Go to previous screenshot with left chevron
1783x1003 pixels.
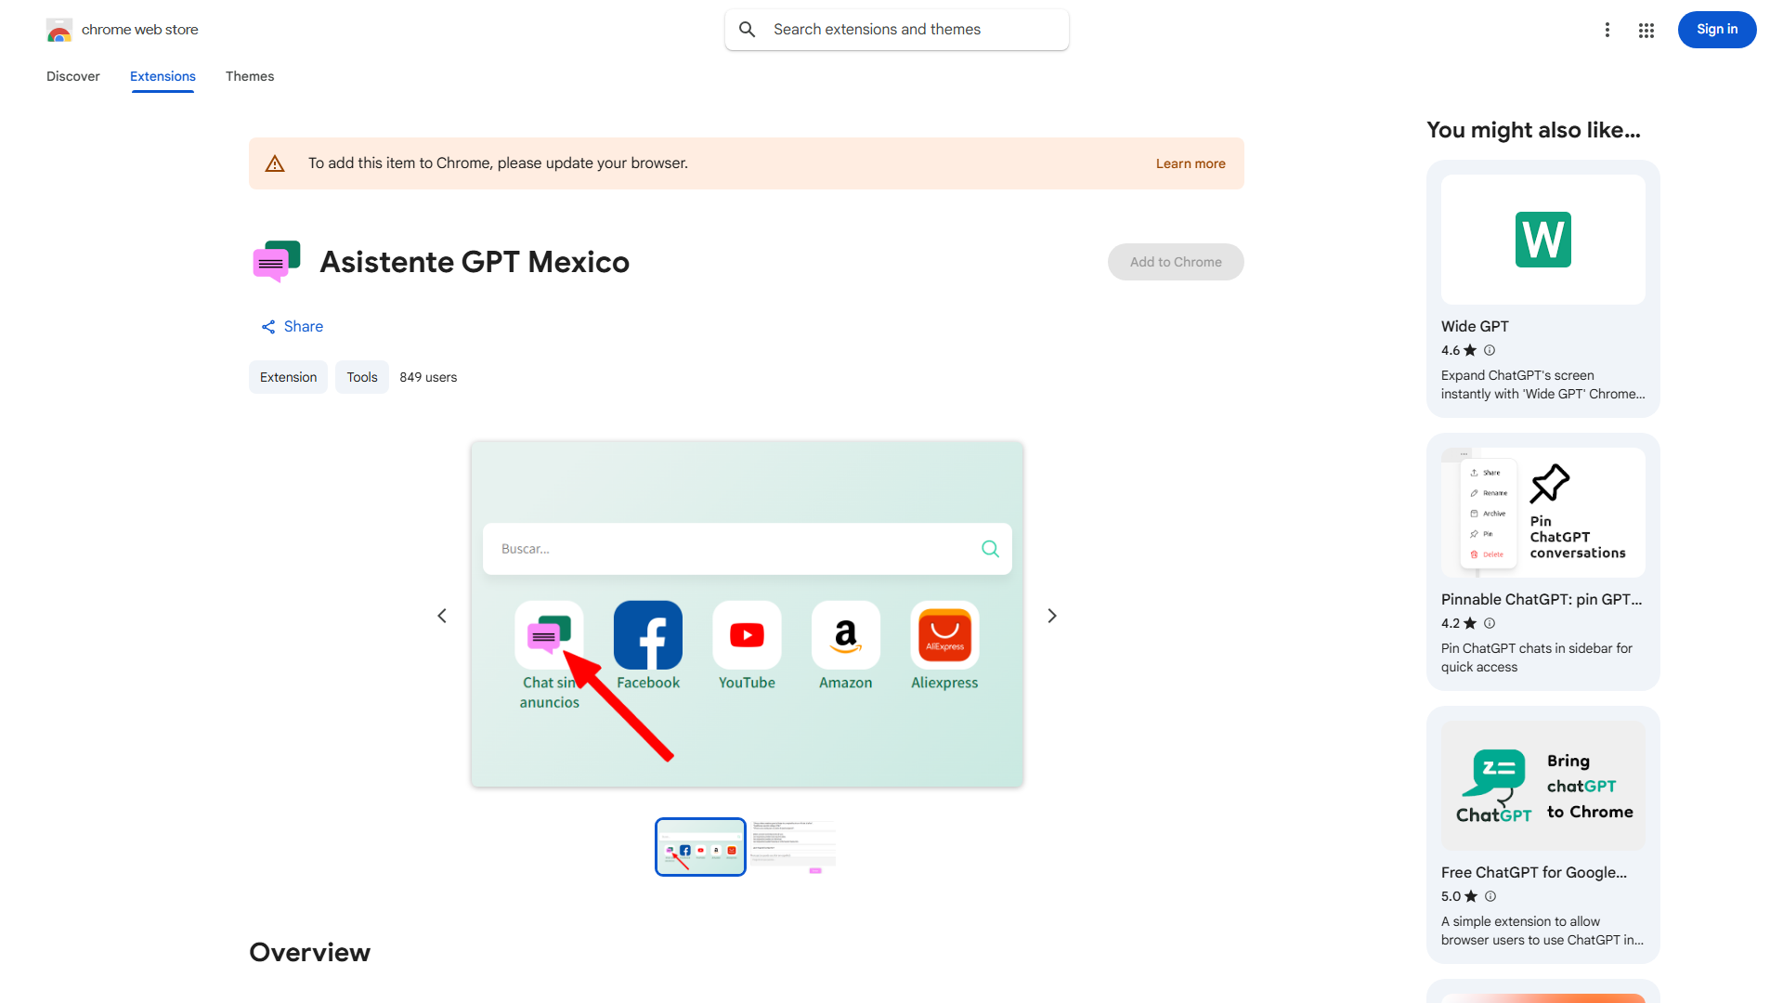(x=442, y=616)
